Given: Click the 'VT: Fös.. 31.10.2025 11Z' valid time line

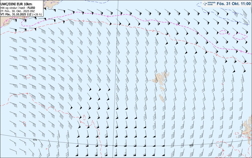Looking at the screenshot, I should click(21, 14).
